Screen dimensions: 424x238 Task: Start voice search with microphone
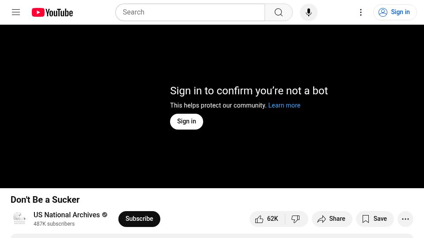click(x=309, y=12)
